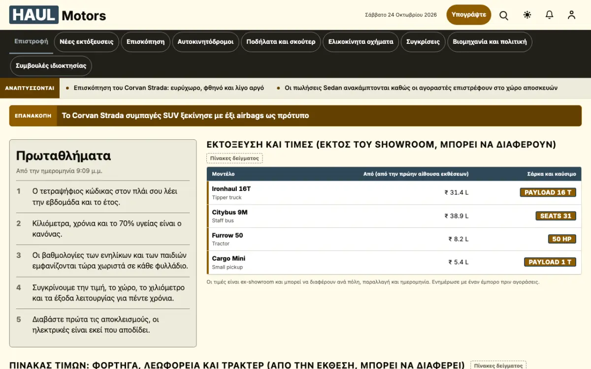Image resolution: width=591 pixels, height=369 pixels.
Task: Click the price column header 'Από (από την πρώην αίθουσα εκθέσεων)'
Action: click(416, 174)
